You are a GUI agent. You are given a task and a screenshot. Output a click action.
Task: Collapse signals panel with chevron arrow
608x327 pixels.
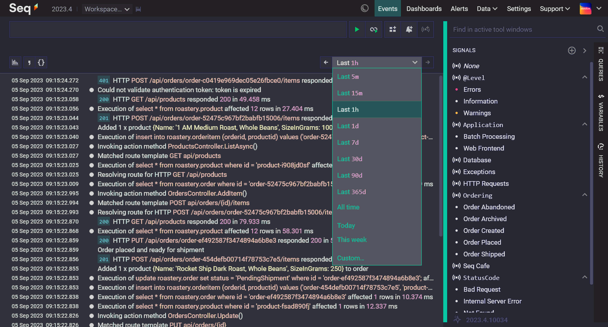(585, 50)
